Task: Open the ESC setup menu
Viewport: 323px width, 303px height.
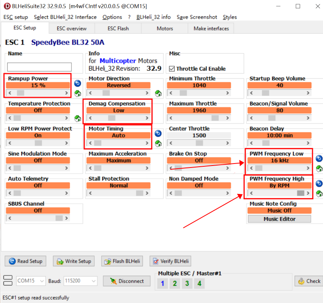Action: (x=16, y=17)
